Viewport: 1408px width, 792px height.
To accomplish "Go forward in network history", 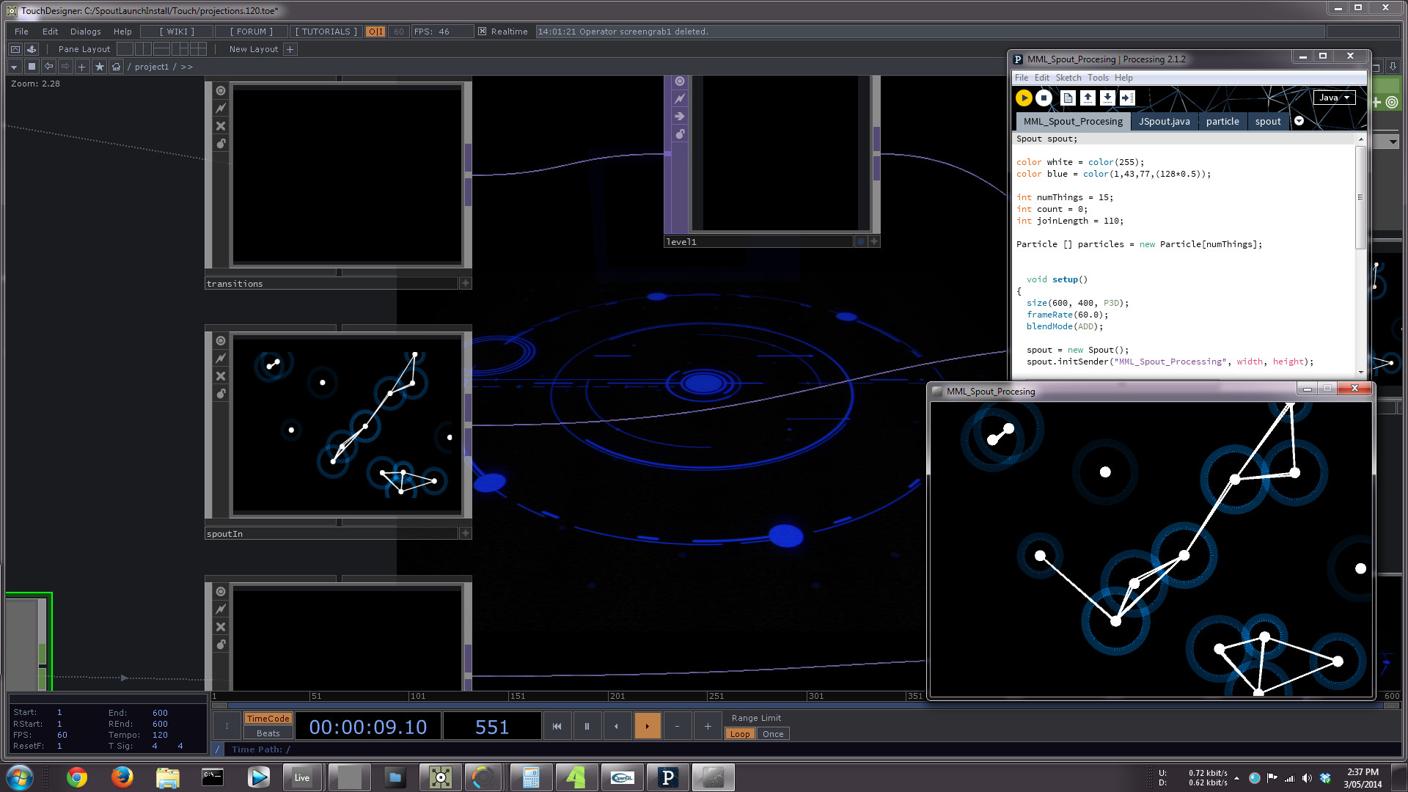I will 65,67.
